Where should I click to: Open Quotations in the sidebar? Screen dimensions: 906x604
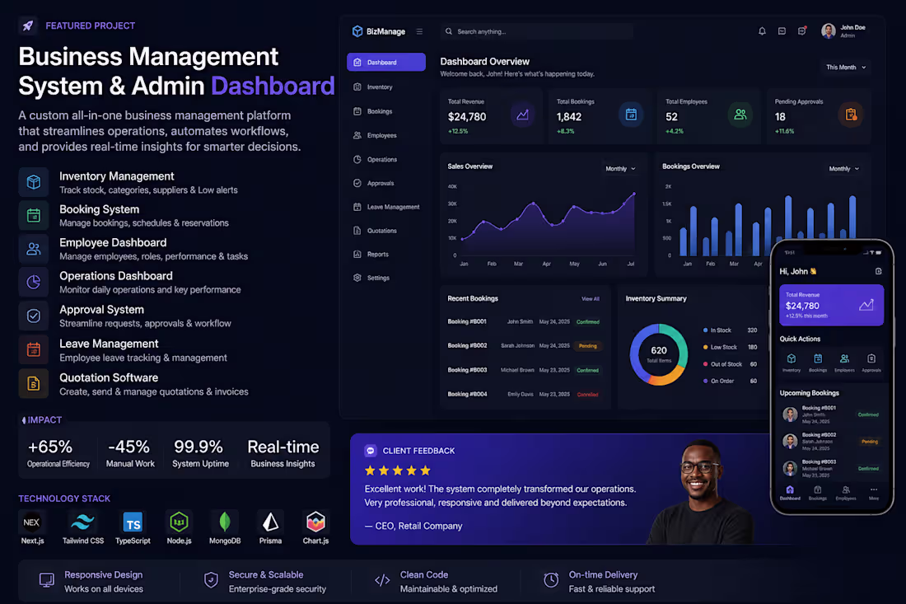click(x=386, y=231)
